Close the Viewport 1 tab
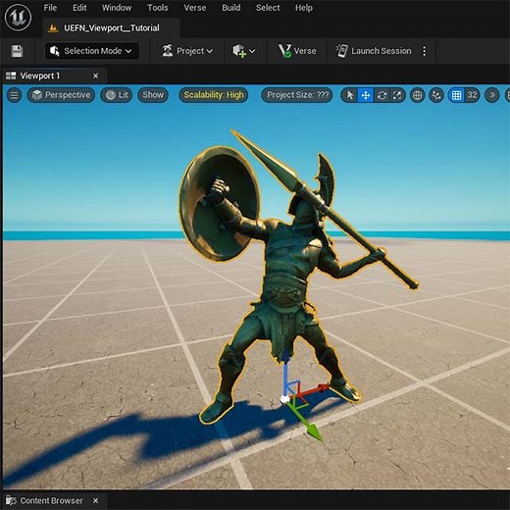Screen dimensions: 510x510 pos(95,76)
